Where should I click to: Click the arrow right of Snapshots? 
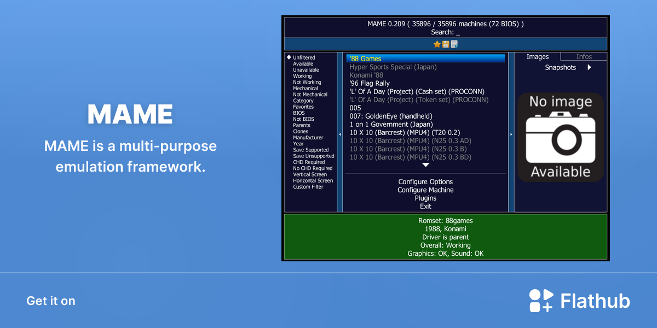click(590, 68)
